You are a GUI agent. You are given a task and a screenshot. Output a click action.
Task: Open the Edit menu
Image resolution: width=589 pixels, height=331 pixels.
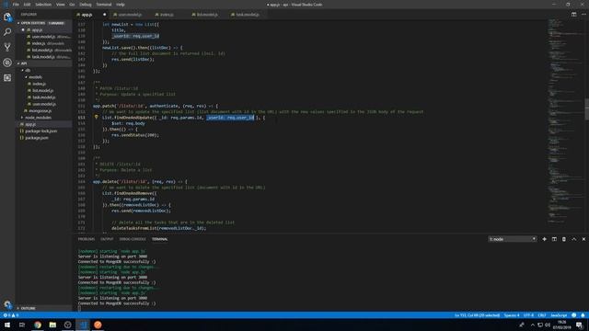click(x=27, y=5)
